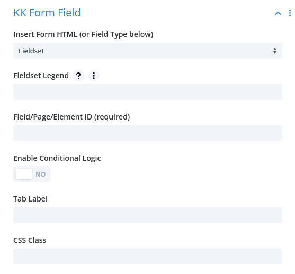Collapse the KK Form Field section chevron
Viewport: 295px width, 274px height.
[278, 13]
